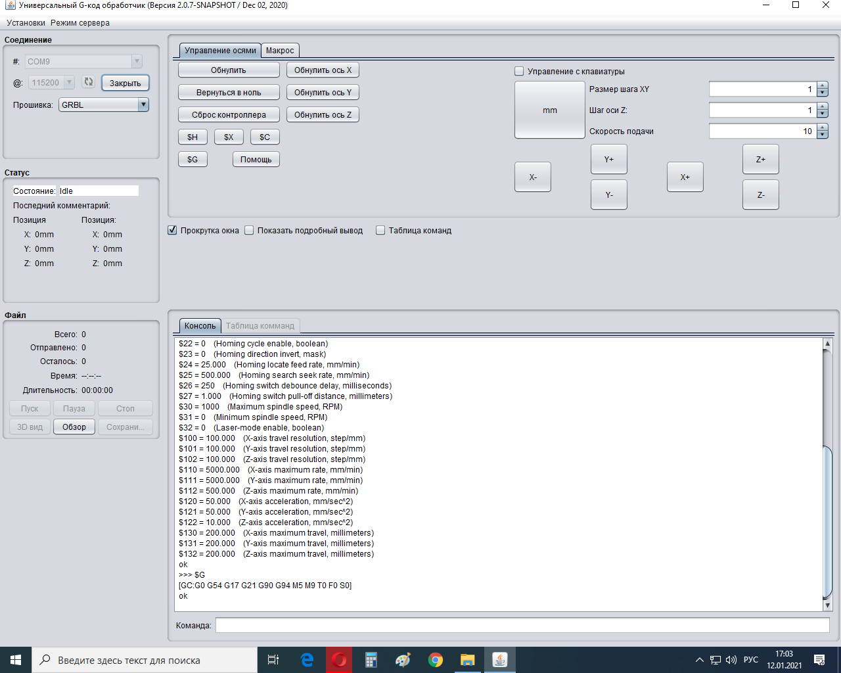Switch to the Макрос tab
Screen dimensions: 841x673
[x=280, y=51]
